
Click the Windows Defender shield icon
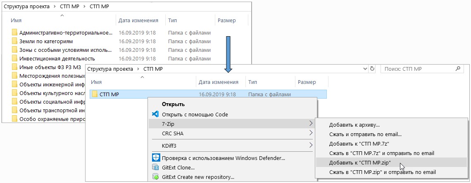(155, 158)
